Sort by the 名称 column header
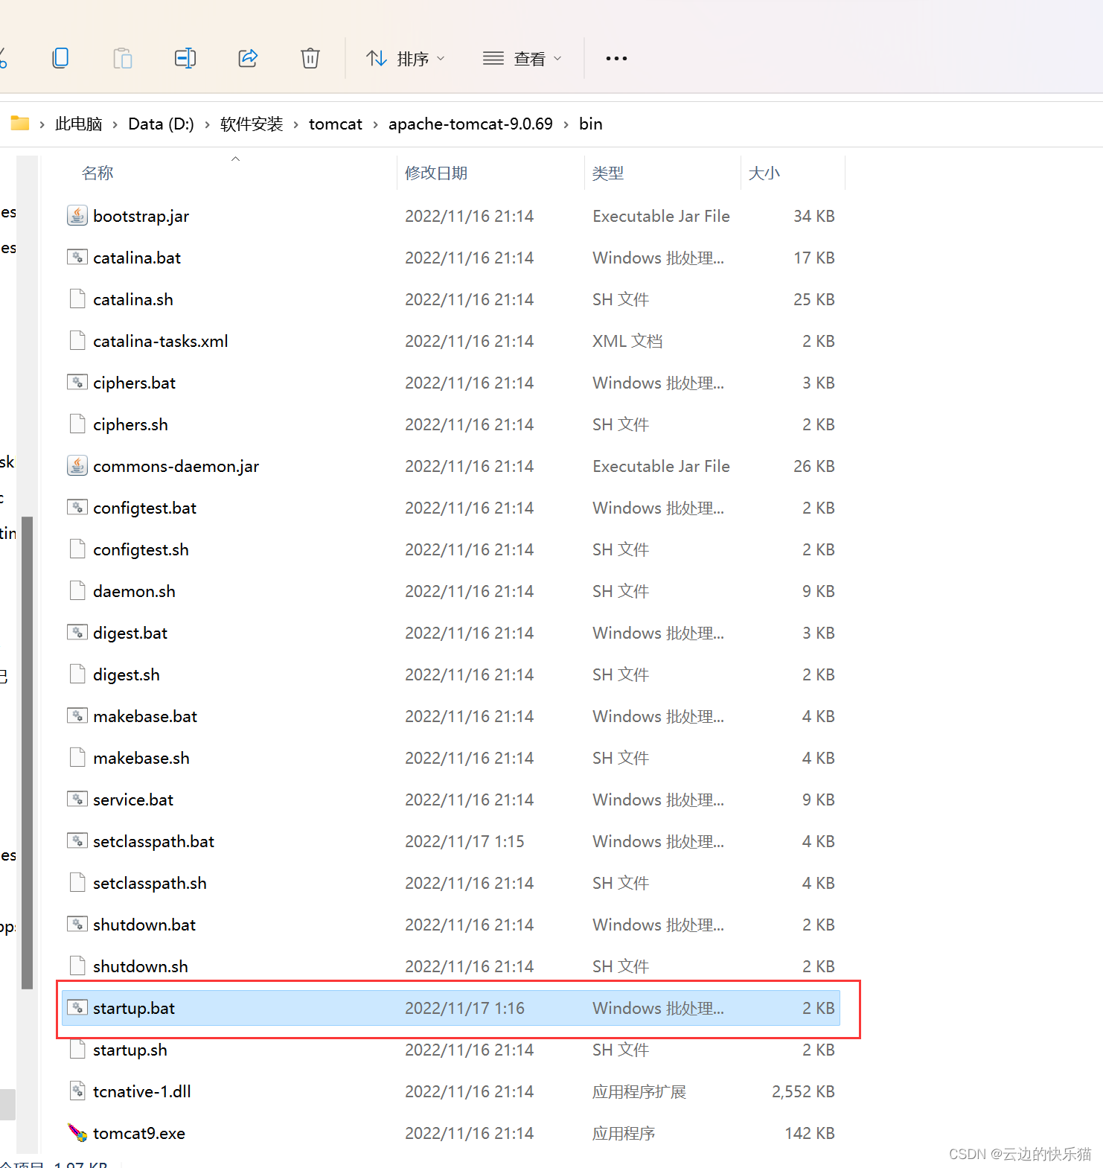 [x=97, y=173]
